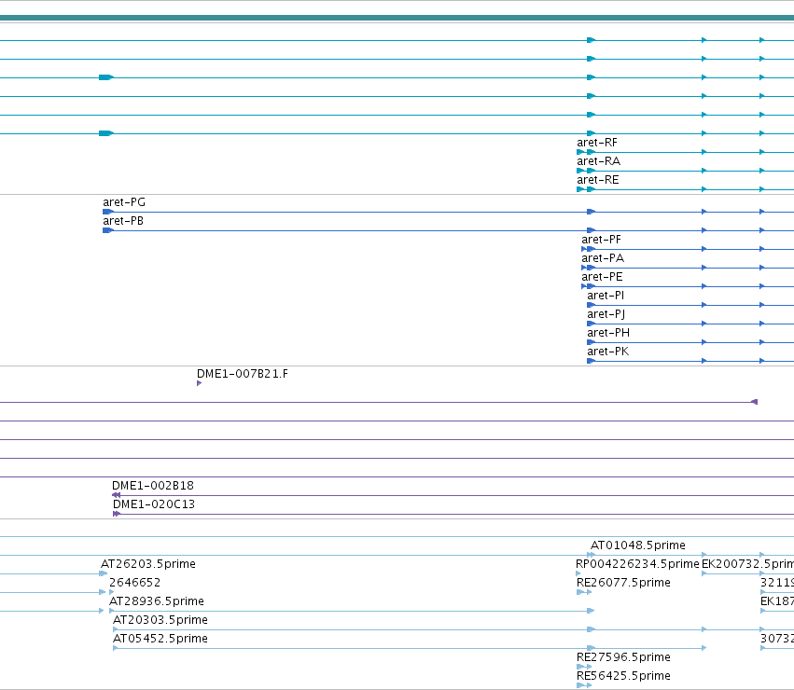Select the DME1-002B18 label

point(153,486)
